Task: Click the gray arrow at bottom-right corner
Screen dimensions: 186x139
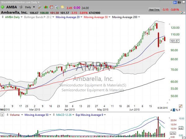Action: point(184,137)
